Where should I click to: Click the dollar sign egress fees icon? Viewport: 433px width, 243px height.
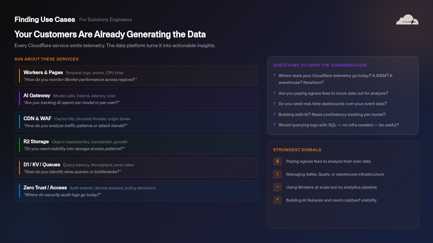tap(277, 161)
